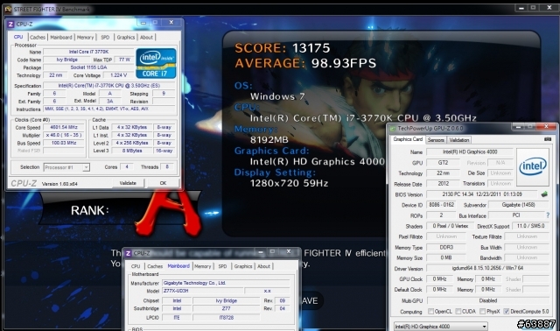The width and height of the screenshot is (560, 331).
Task: Open Memory tab in top CPU-Z window
Action: 86,37
